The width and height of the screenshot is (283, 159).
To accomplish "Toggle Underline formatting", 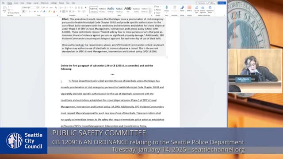I will 30,11.
